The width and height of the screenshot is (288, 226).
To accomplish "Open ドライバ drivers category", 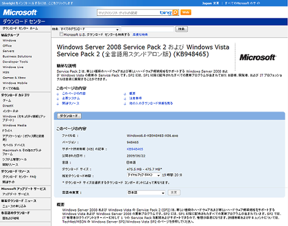I will (7, 130).
